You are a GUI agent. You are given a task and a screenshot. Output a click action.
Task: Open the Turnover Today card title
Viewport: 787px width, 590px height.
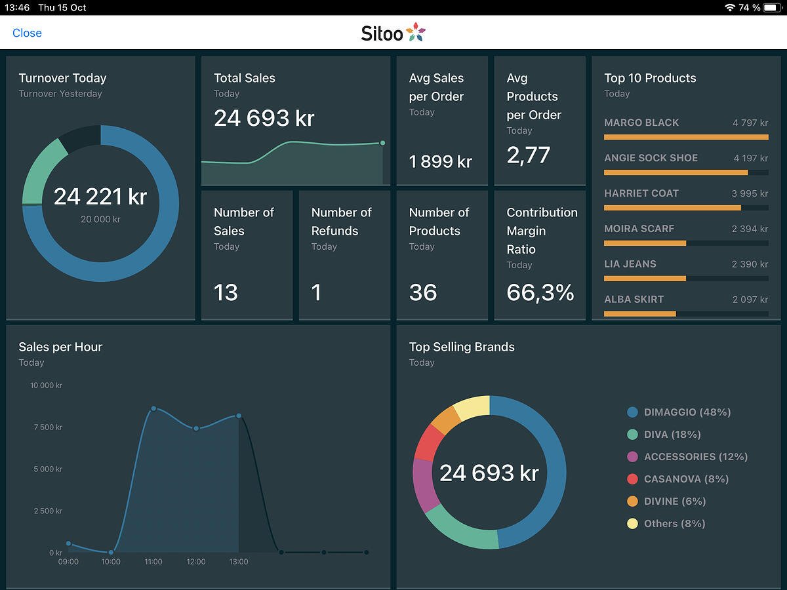click(x=62, y=78)
